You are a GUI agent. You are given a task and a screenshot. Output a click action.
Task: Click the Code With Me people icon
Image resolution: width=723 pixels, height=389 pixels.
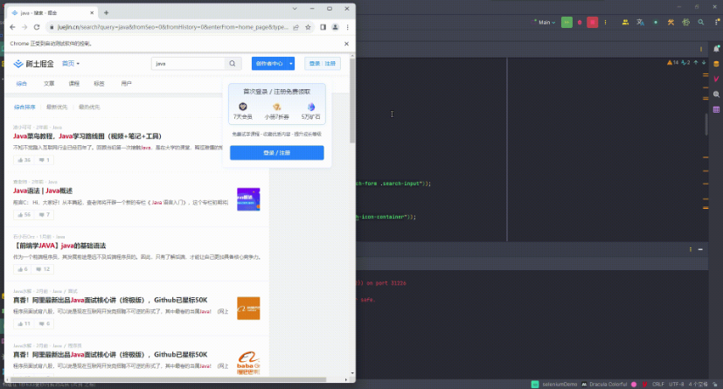click(625, 22)
